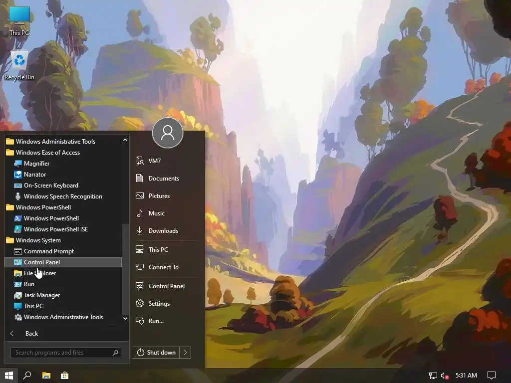Open the VM7 user folder
The width and height of the screenshot is (511, 383).
(167, 161)
